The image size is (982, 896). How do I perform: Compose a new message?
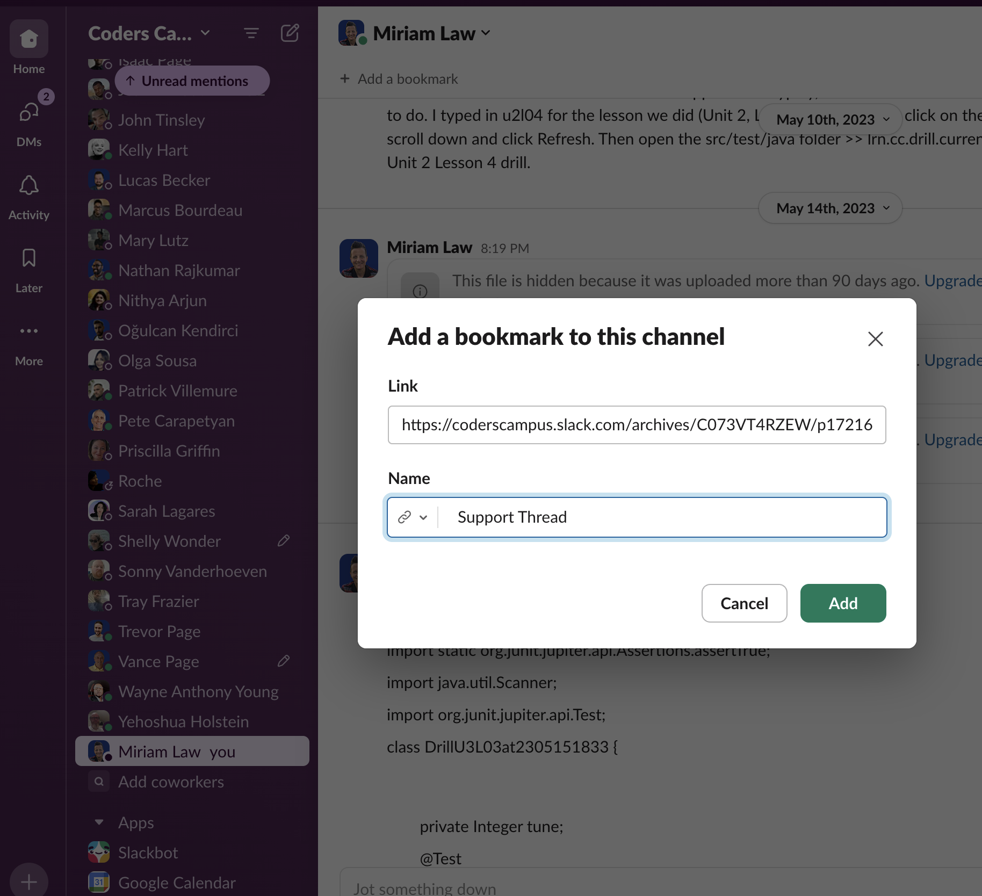pyautogui.click(x=290, y=33)
